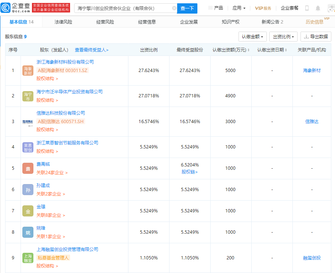
Task: Open related product 海象新材 link
Action: [312, 71]
